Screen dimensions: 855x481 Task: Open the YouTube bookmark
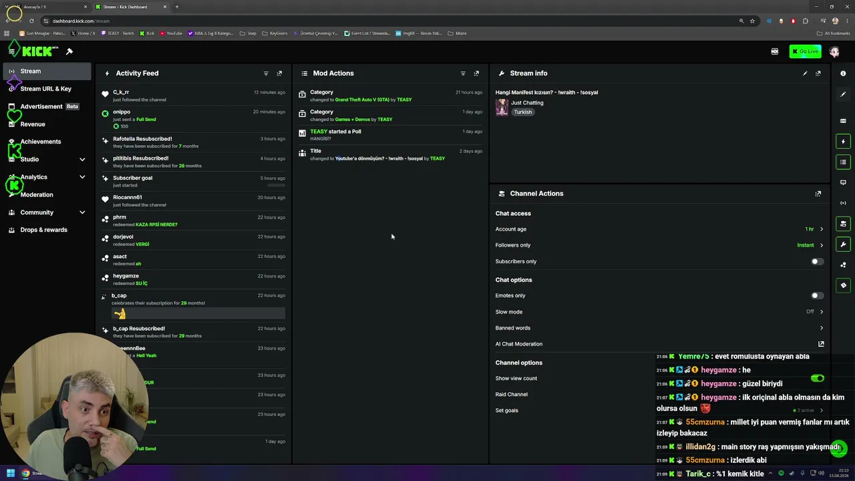170,33
